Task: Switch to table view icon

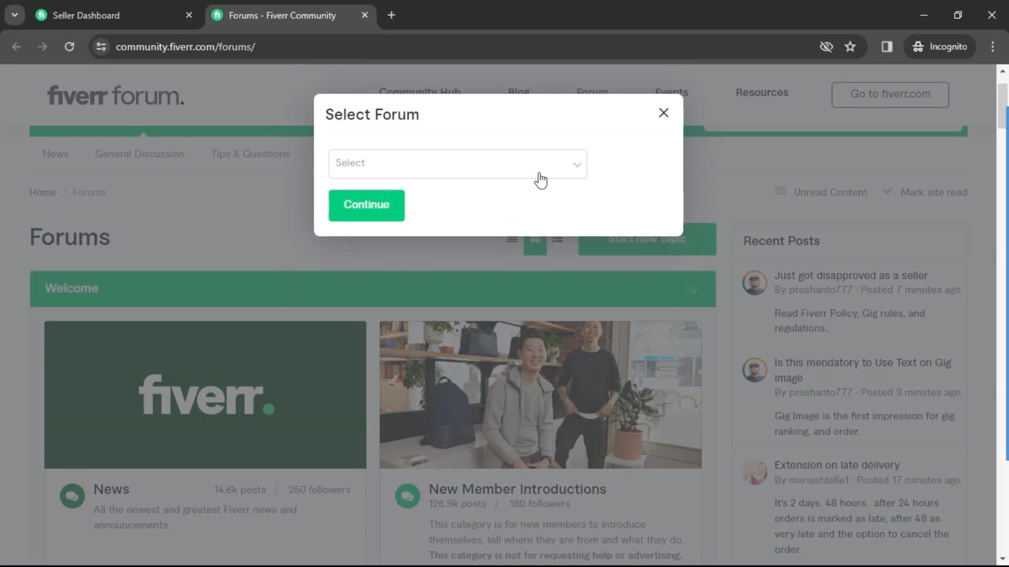Action: click(x=512, y=239)
